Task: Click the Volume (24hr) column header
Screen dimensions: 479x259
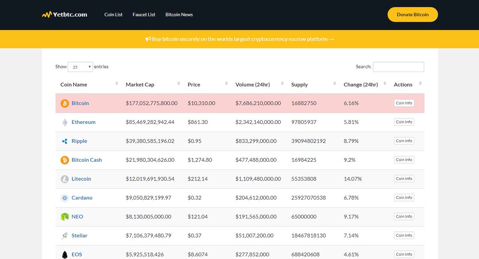Action: [253, 84]
